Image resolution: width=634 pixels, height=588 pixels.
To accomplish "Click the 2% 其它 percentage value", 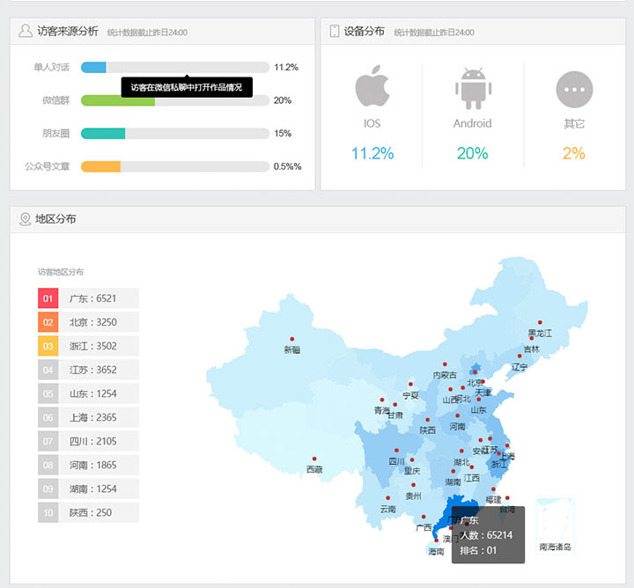I will point(574,153).
